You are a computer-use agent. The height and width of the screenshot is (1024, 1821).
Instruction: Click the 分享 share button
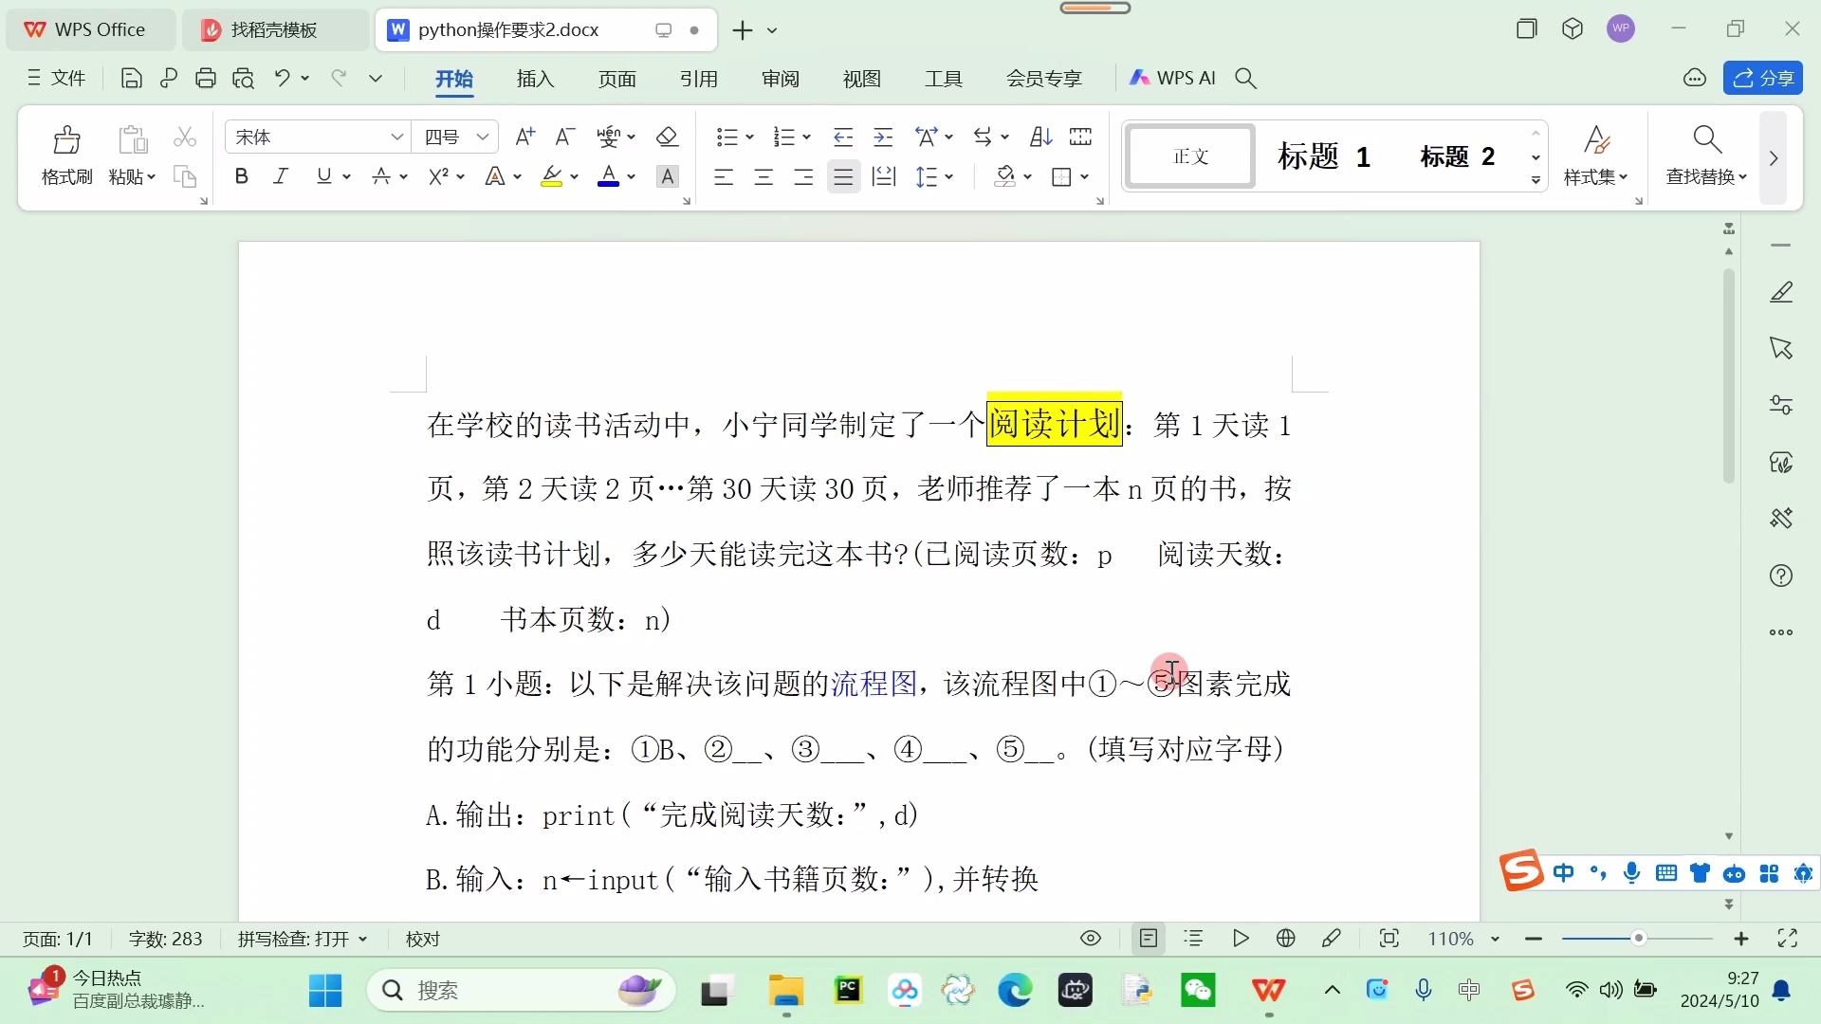[x=1763, y=78]
